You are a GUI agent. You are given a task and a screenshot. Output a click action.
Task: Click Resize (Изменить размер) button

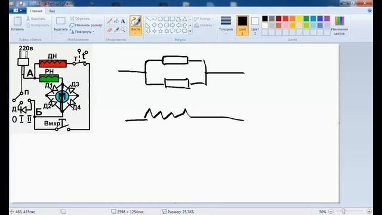coord(86,25)
